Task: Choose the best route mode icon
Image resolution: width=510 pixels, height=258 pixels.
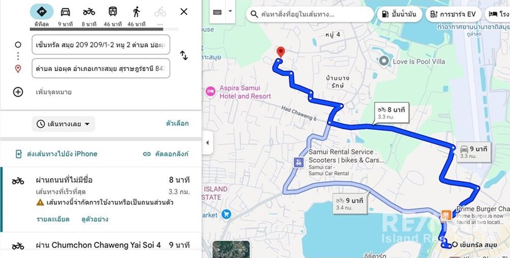Action: pyautogui.click(x=41, y=12)
